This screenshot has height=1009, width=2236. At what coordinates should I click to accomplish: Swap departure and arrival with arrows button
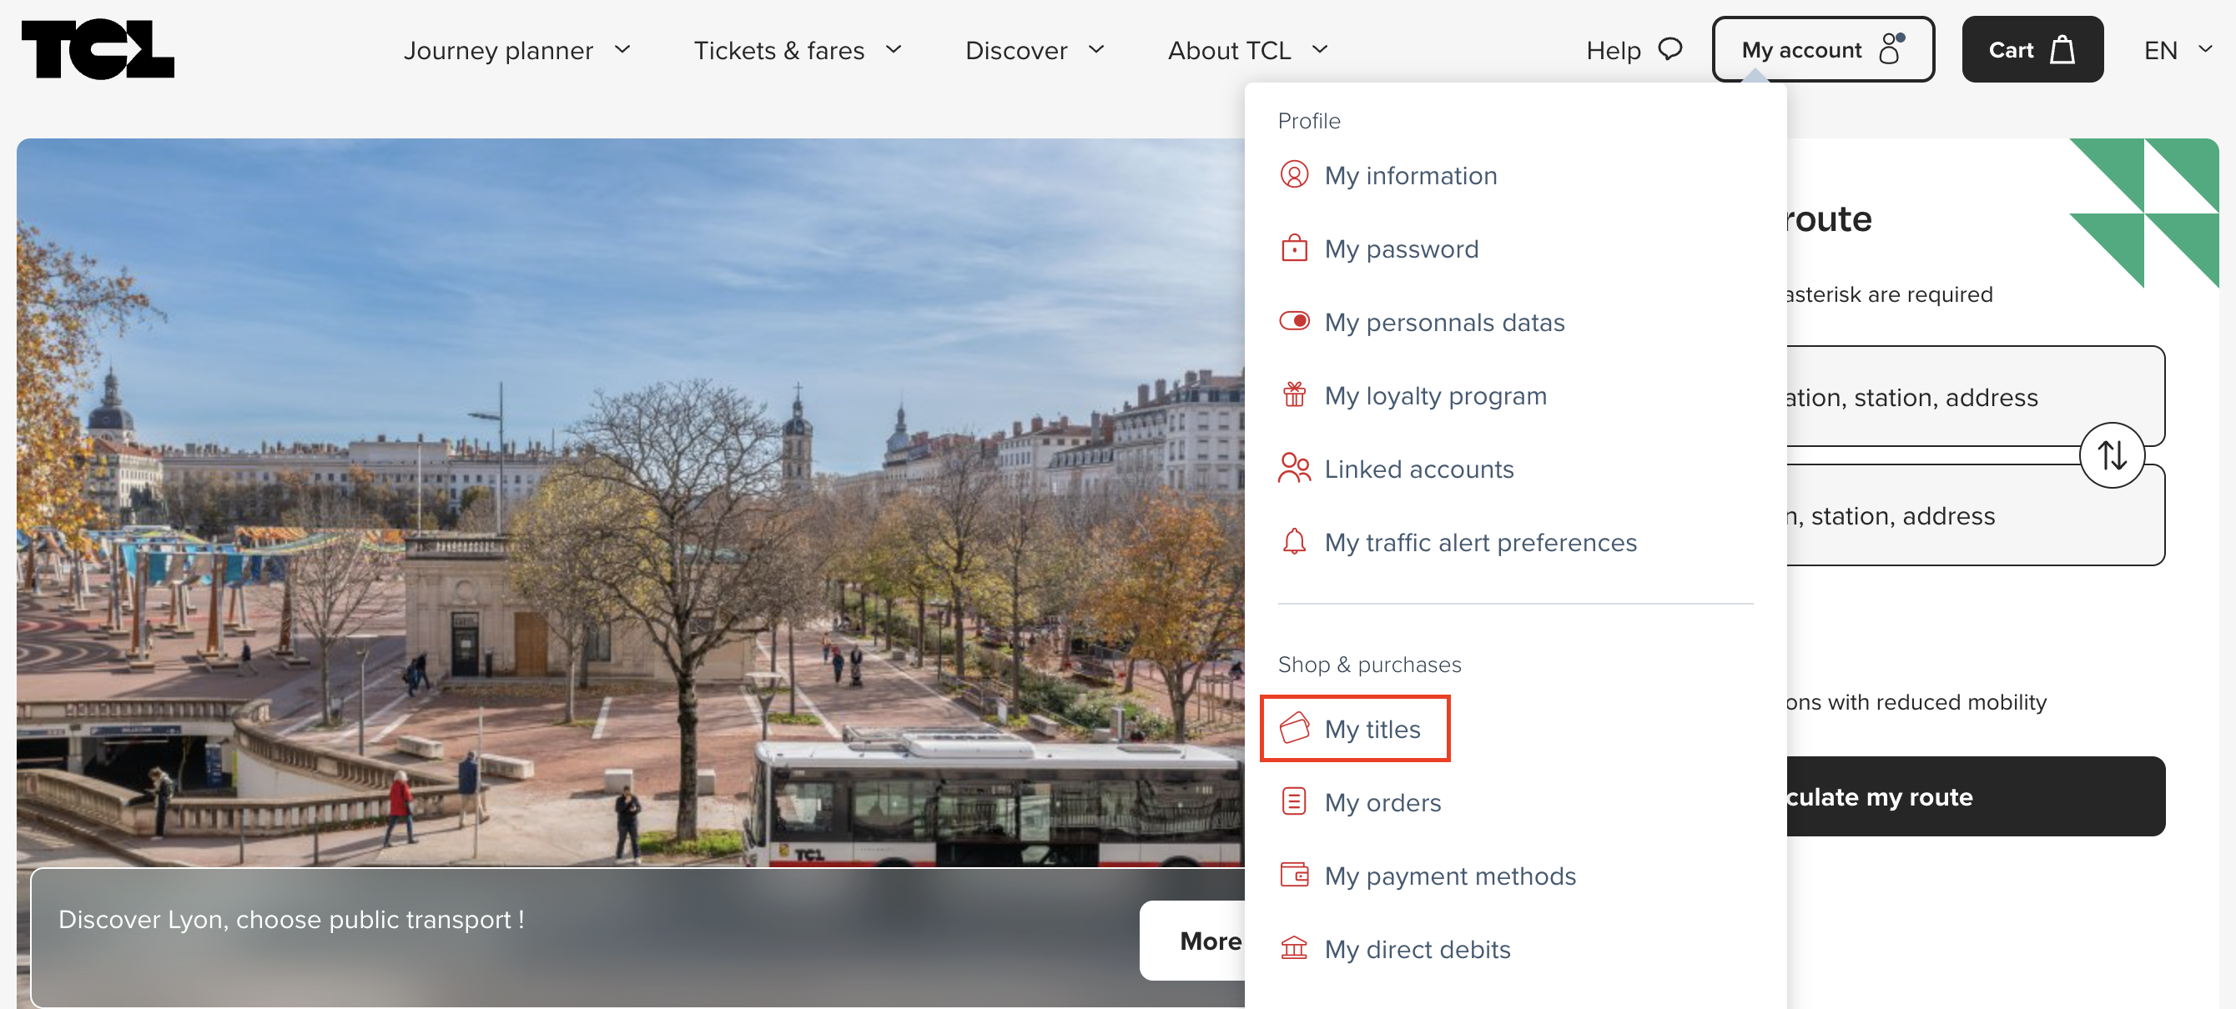click(2112, 455)
